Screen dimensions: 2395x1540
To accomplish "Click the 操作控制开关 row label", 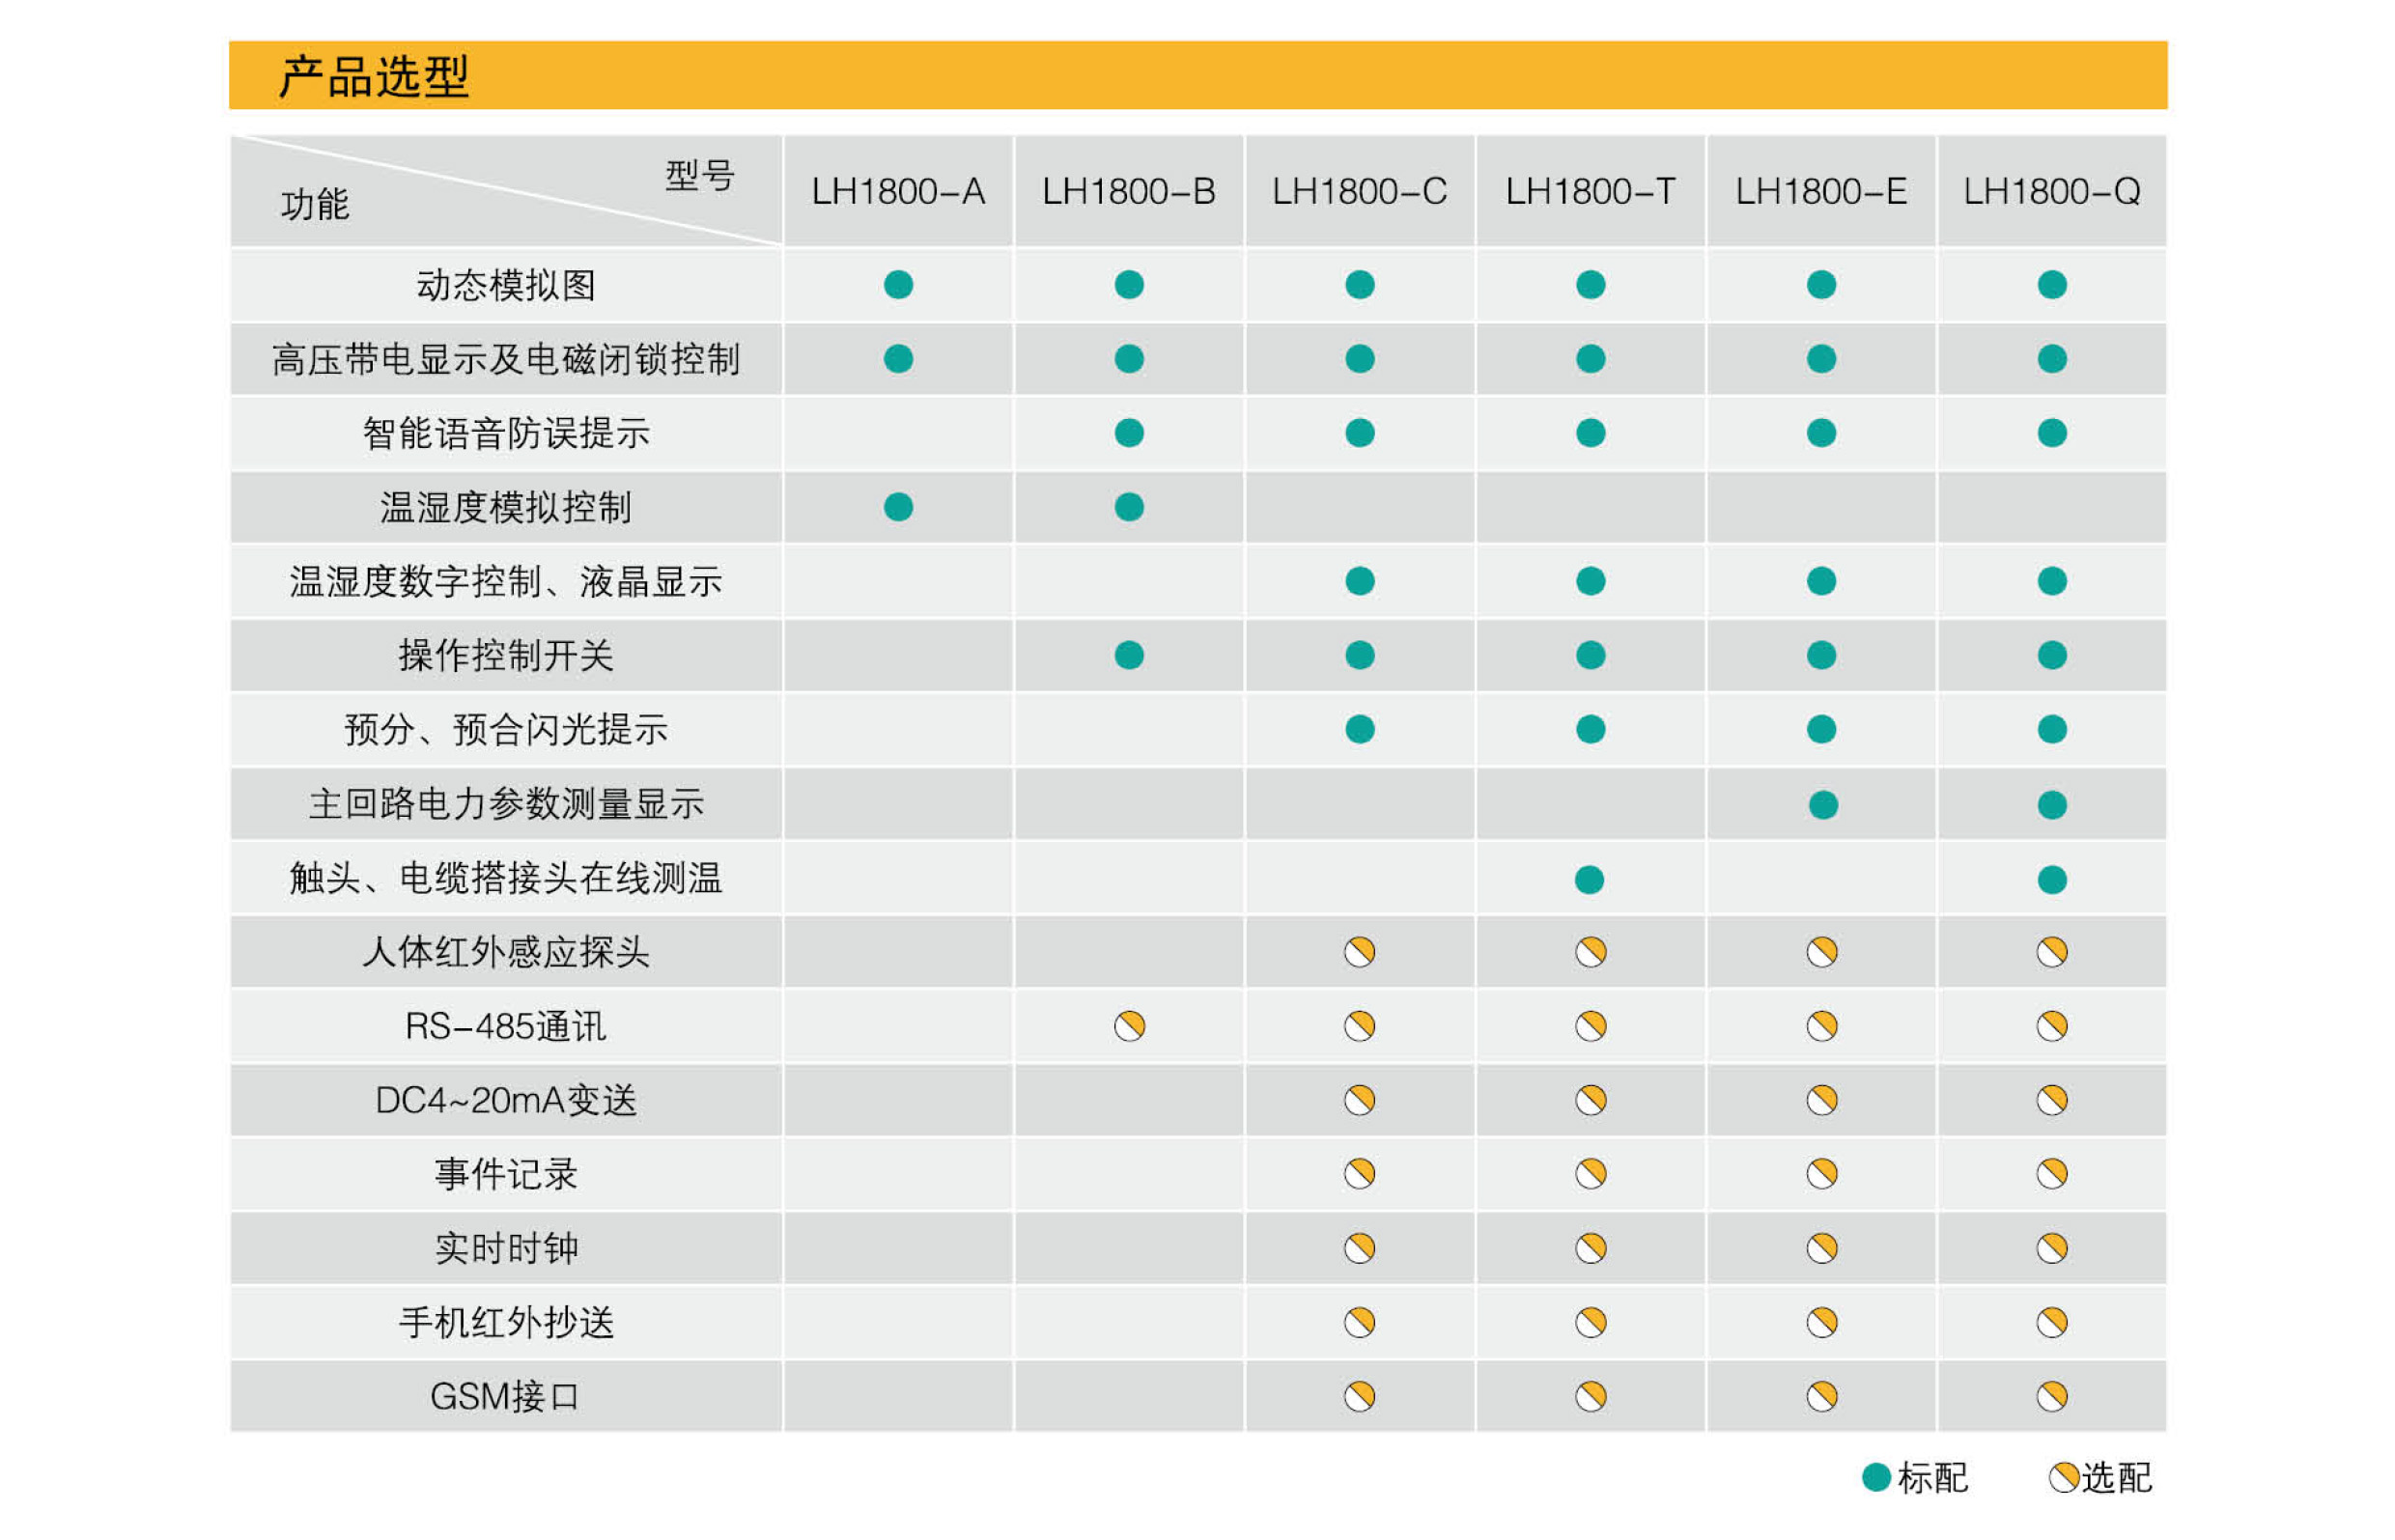I will (x=506, y=656).
